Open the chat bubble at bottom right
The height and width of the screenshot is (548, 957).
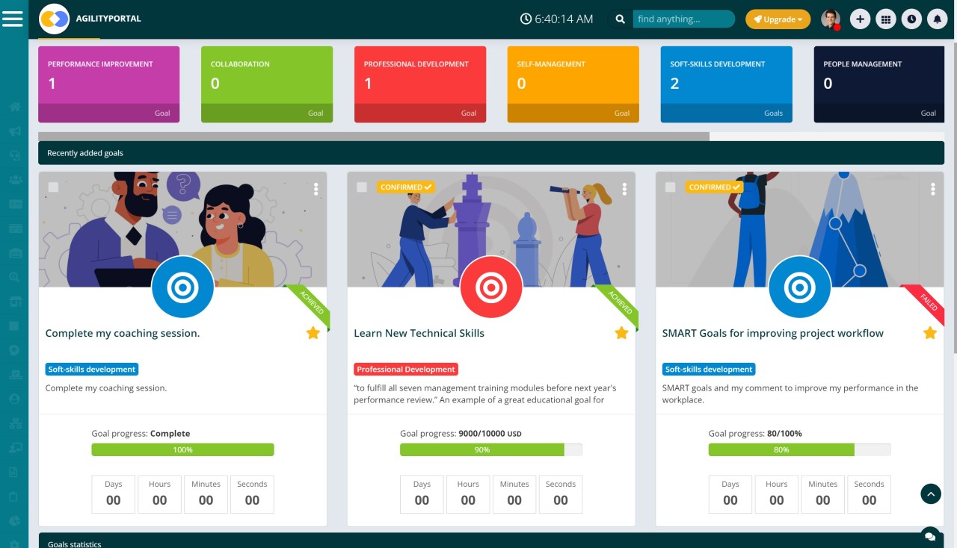929,535
